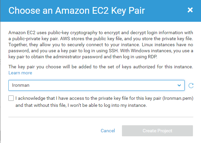This screenshot has height=143, width=201.
Task: Click the dropdown chevron arrow
Action: (x=179, y=85)
